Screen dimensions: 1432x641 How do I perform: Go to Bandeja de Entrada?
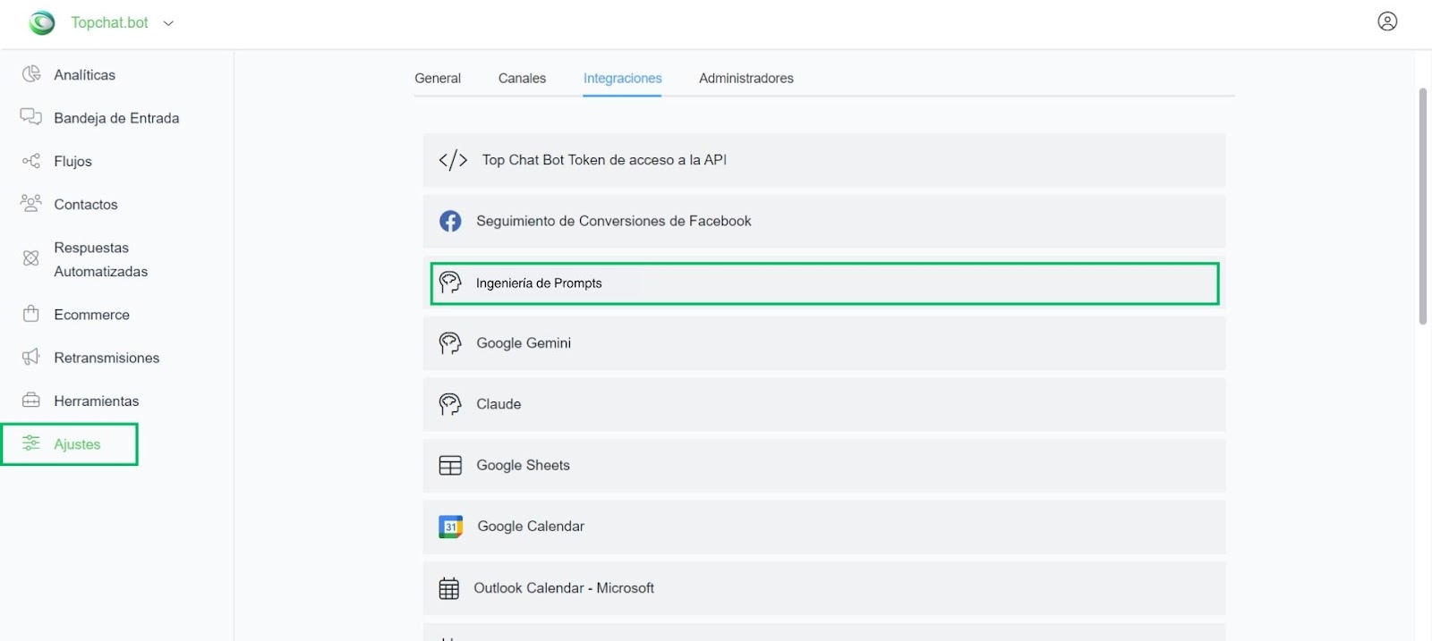(117, 118)
